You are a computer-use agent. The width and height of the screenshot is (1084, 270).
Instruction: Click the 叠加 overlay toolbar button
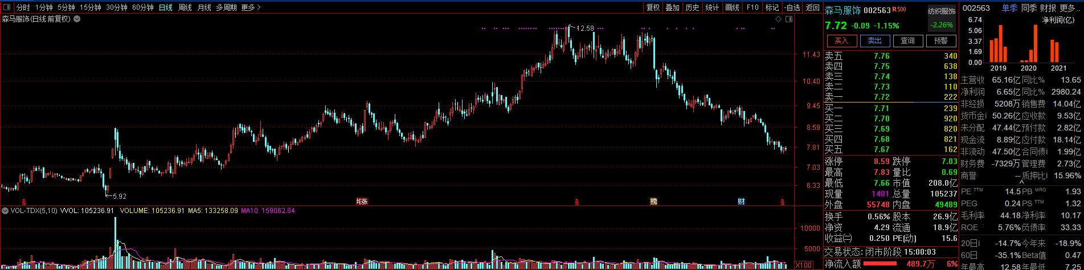tap(673, 7)
